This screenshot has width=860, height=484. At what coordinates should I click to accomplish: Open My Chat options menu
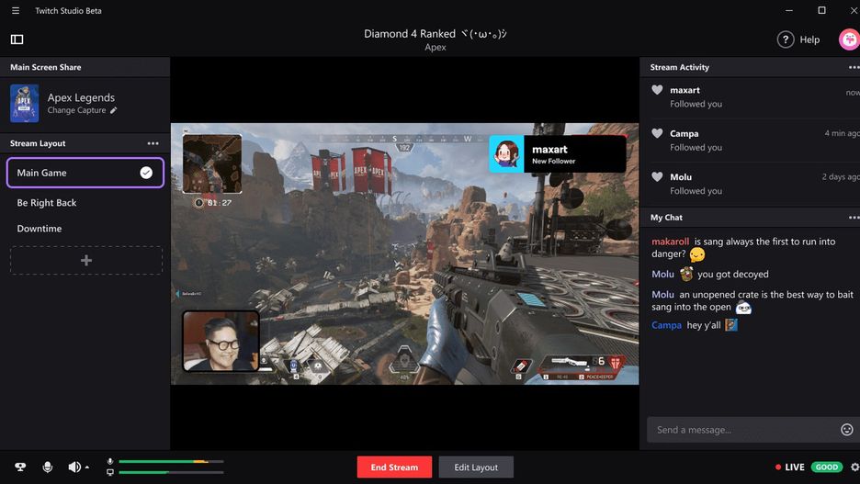(854, 217)
